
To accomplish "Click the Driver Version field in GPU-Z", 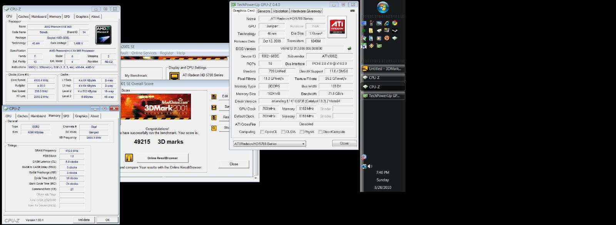I will [306, 101].
